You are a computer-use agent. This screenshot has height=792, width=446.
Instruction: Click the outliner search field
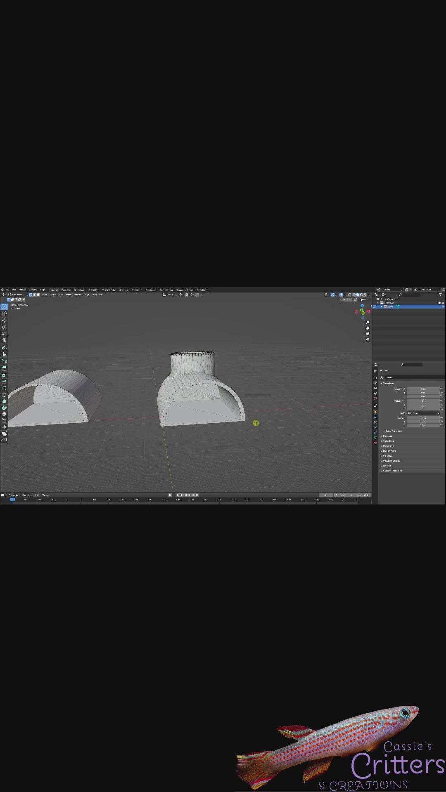(409, 295)
